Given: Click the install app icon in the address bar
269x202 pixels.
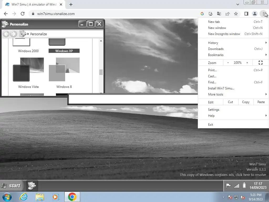Looking at the screenshot, I should (211, 14).
